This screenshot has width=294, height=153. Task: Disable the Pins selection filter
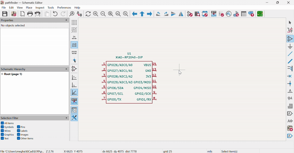tap(18, 127)
